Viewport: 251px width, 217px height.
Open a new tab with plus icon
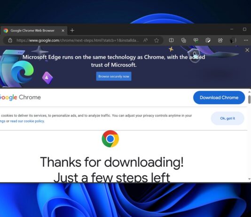click(72, 31)
